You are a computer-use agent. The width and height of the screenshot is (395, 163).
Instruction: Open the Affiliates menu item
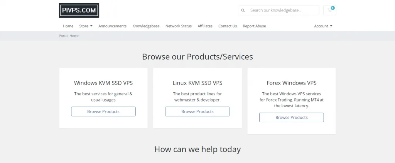click(x=205, y=26)
